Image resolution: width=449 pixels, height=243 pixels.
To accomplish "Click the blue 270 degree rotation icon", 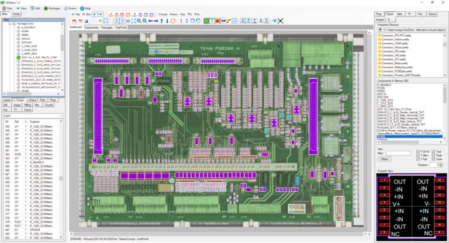I will click(151, 14).
